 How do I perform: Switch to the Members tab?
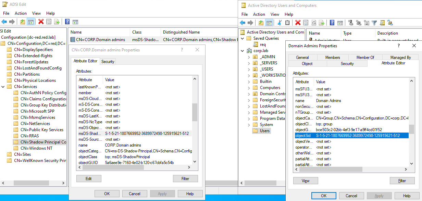(x=332, y=58)
